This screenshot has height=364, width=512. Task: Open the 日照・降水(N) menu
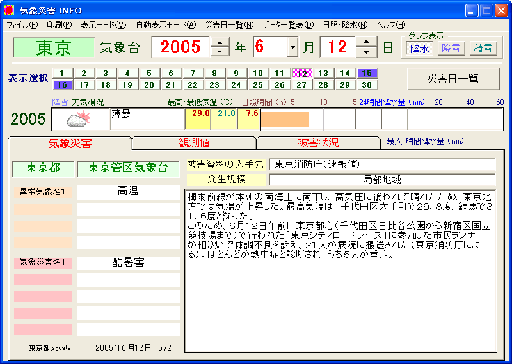pos(345,25)
